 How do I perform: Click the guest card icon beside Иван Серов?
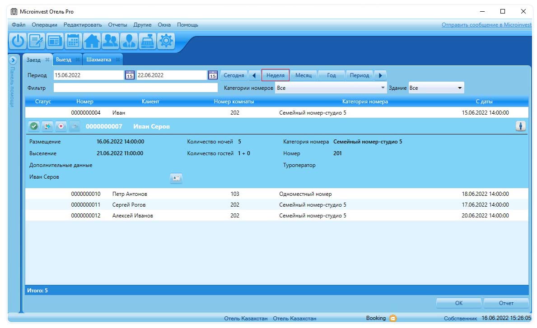tap(176, 178)
